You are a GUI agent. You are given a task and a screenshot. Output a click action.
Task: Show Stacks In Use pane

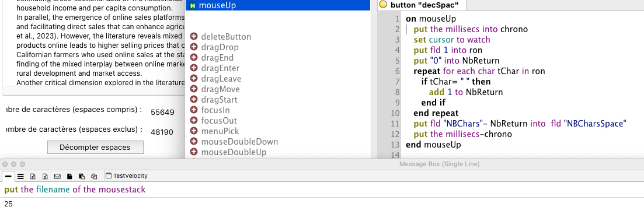[94, 176]
